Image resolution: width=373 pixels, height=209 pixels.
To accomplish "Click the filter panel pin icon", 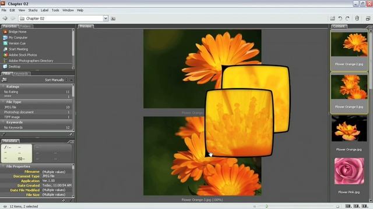I will [3, 134].
